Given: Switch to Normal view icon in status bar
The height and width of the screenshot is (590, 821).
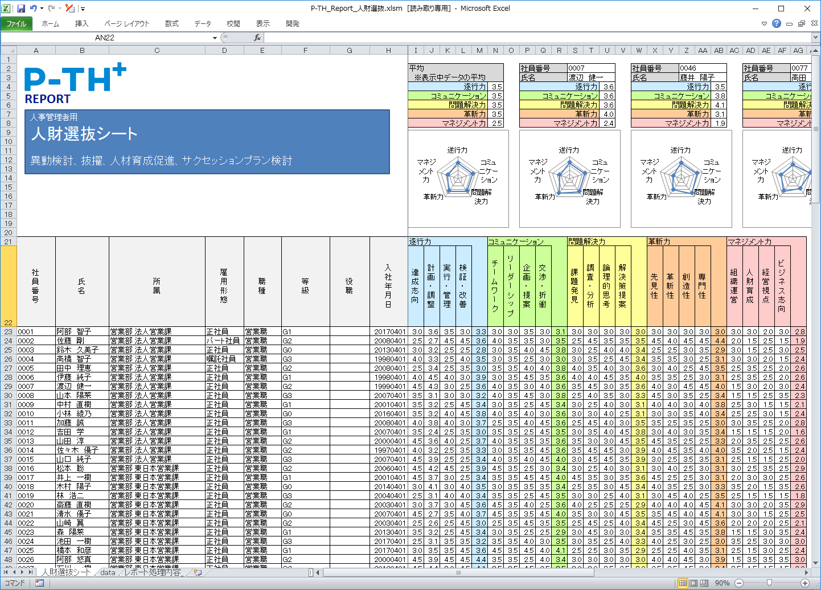Looking at the screenshot, I should click(683, 583).
